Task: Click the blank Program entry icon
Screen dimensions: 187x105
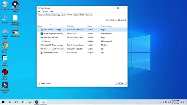Action: click(41, 41)
